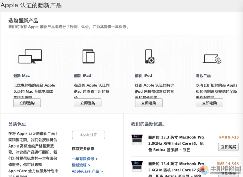The width and height of the screenshot is (243, 177).
Task: Click the 13.3 英寸 MacBook Pro thumbnail
Action: click(x=137, y=140)
